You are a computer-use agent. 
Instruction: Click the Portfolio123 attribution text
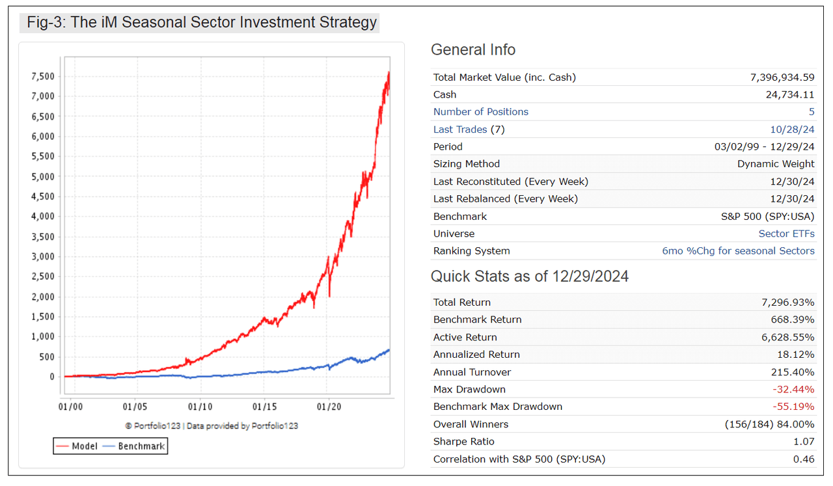(212, 425)
